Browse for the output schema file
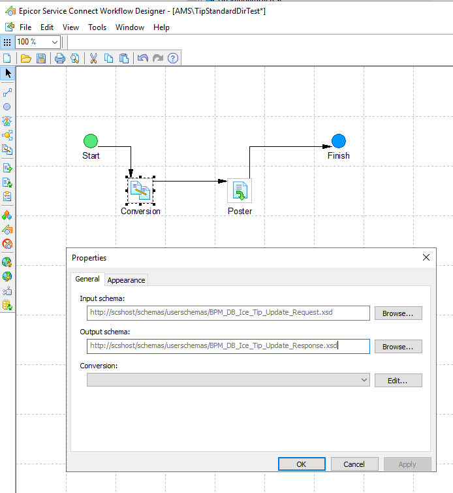This screenshot has width=453, height=493. (x=398, y=347)
